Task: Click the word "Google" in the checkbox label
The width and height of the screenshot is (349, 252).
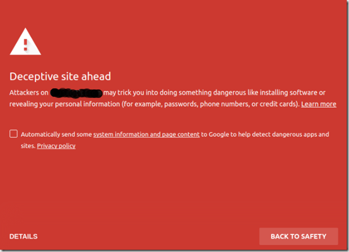Action: click(x=220, y=135)
